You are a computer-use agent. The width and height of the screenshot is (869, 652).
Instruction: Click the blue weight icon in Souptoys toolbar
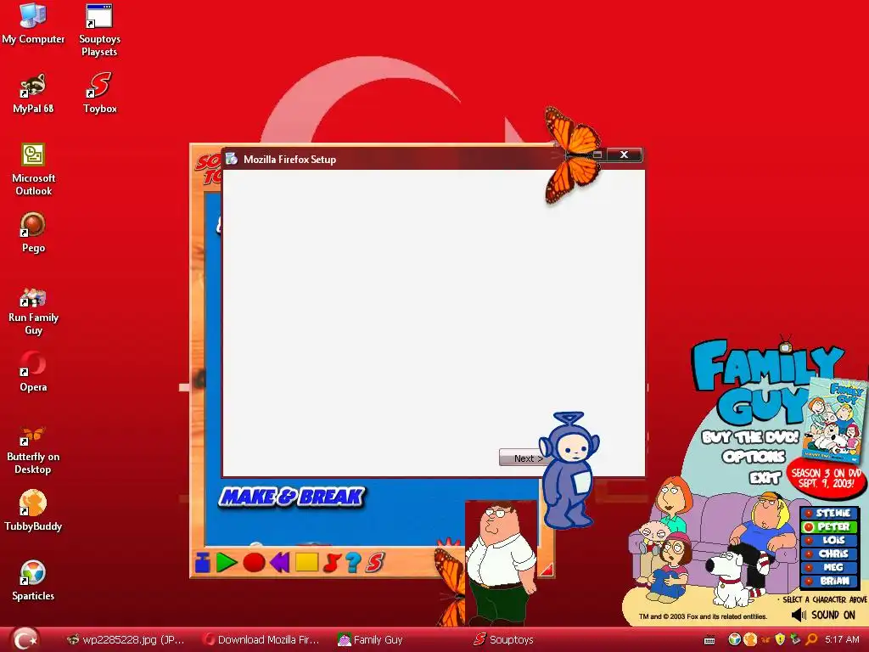tap(203, 562)
